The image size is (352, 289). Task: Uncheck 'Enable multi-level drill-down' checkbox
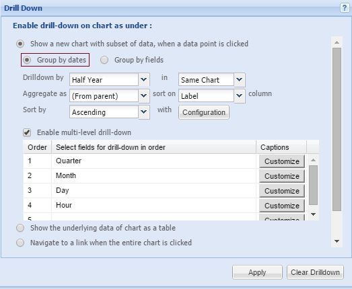[27, 132]
